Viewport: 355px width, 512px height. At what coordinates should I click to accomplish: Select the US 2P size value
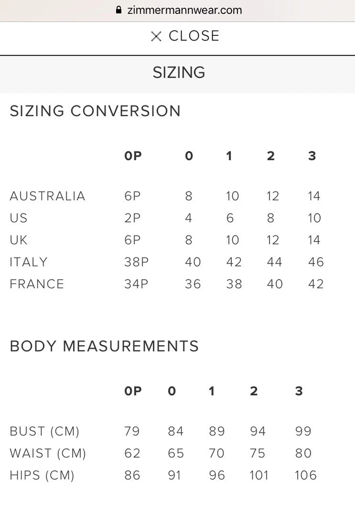click(x=132, y=218)
